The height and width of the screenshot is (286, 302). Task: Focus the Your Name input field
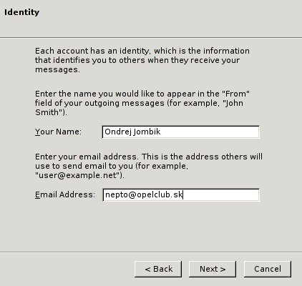click(x=181, y=132)
